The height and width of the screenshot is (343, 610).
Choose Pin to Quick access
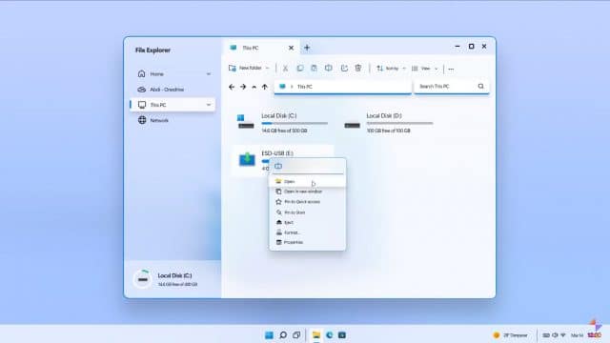pyautogui.click(x=307, y=202)
